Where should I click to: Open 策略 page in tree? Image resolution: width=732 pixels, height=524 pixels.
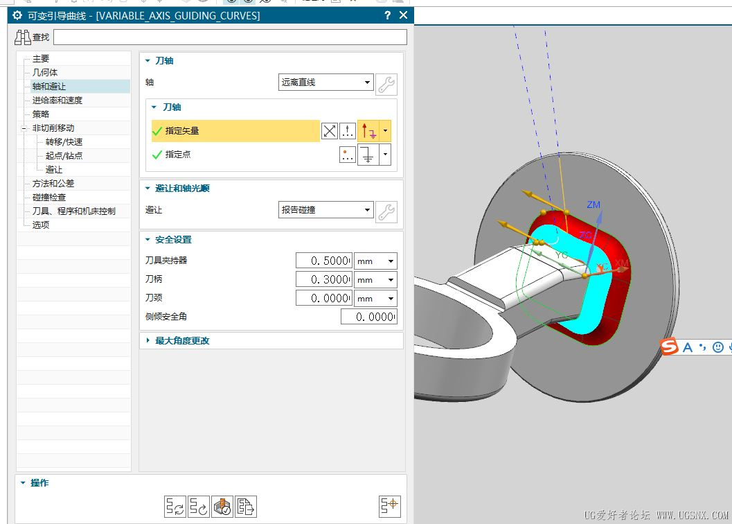[x=41, y=114]
